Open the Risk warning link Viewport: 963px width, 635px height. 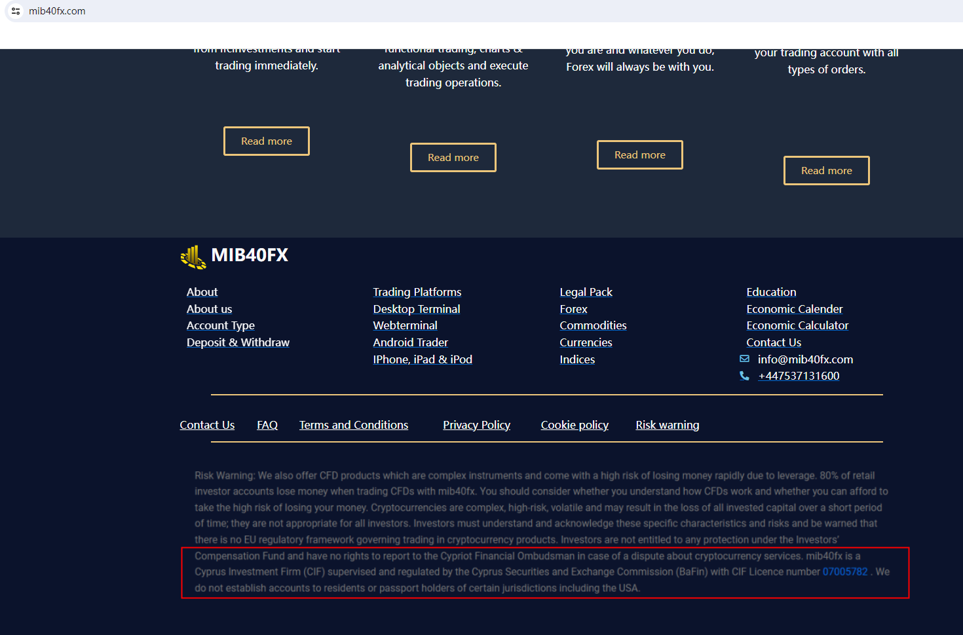(667, 425)
